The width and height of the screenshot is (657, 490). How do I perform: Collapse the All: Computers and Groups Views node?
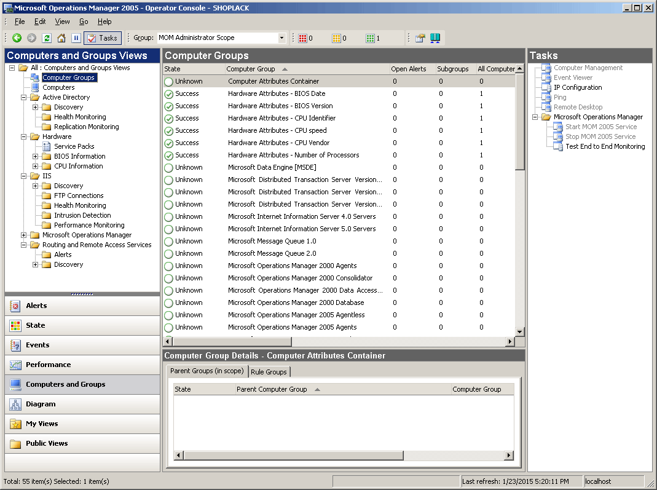pos(12,68)
